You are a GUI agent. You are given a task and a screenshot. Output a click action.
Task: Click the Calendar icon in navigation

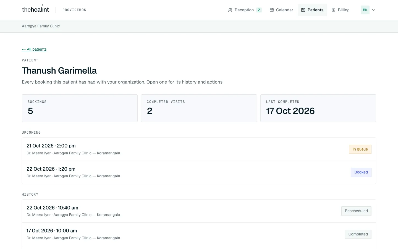(x=272, y=10)
